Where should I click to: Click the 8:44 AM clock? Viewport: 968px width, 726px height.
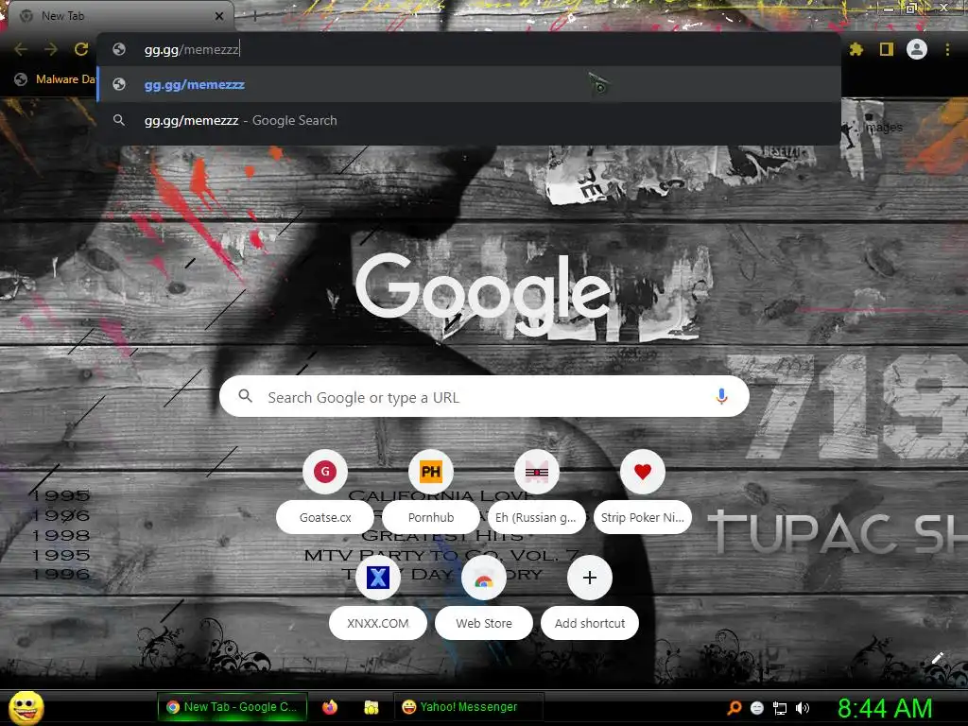(885, 708)
